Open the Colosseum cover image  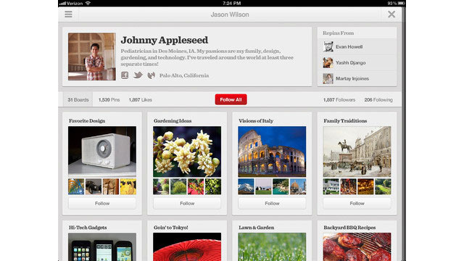tap(272, 152)
